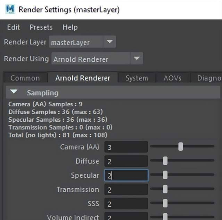Click the Camera (AA) value field
Screen dimensions: 222x220
click(126, 147)
